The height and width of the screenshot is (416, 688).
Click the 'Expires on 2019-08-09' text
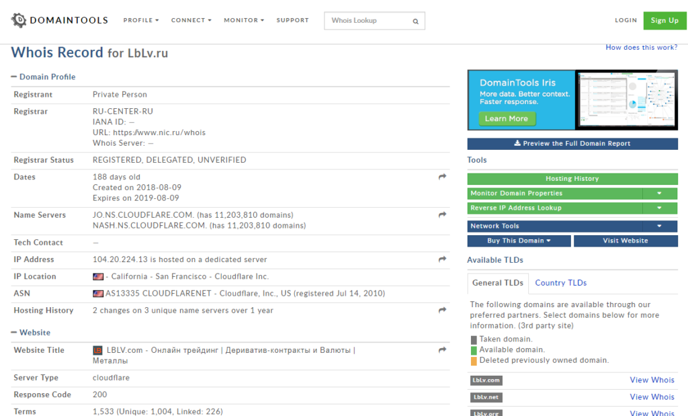tap(136, 198)
